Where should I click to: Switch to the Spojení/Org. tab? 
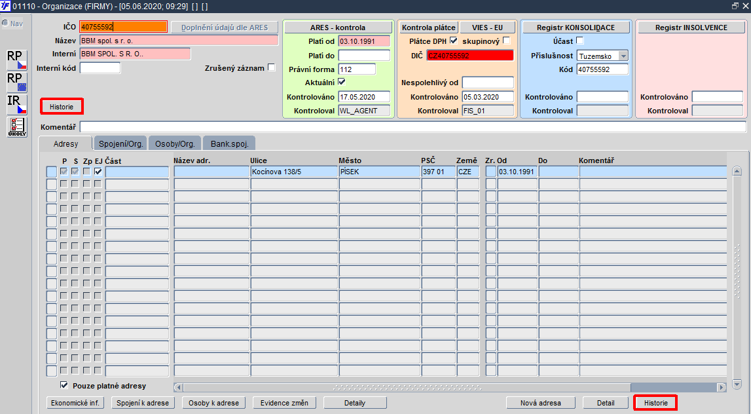[120, 143]
